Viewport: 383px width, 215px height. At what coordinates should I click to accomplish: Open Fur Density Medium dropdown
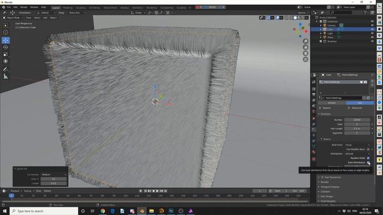pos(54,174)
